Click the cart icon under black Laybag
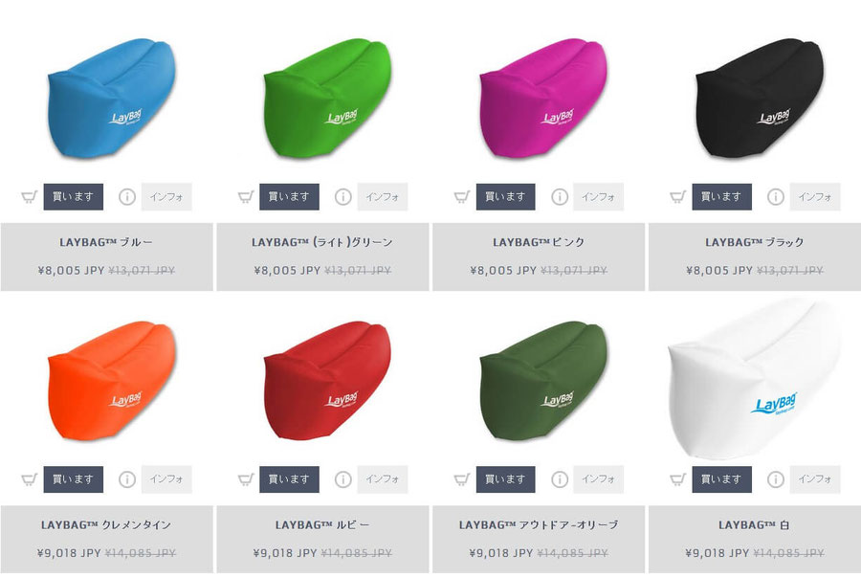This screenshot has height=578, width=861. click(x=678, y=197)
